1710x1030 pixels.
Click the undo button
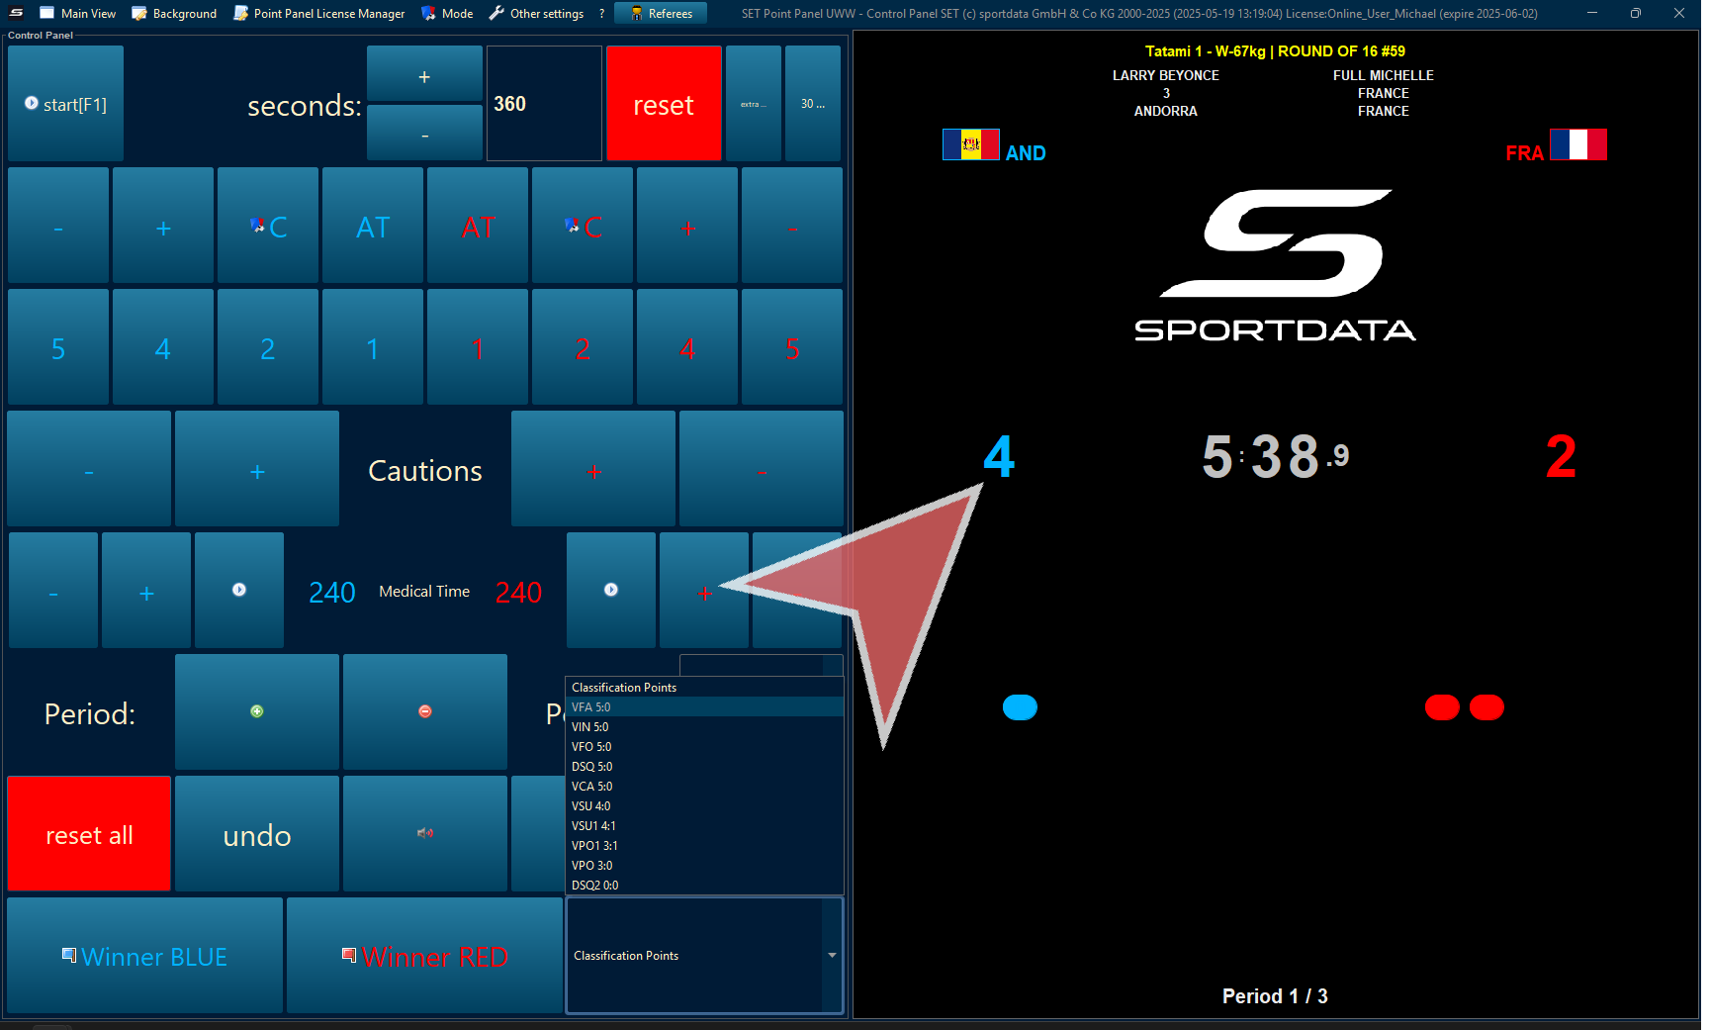pyautogui.click(x=257, y=834)
